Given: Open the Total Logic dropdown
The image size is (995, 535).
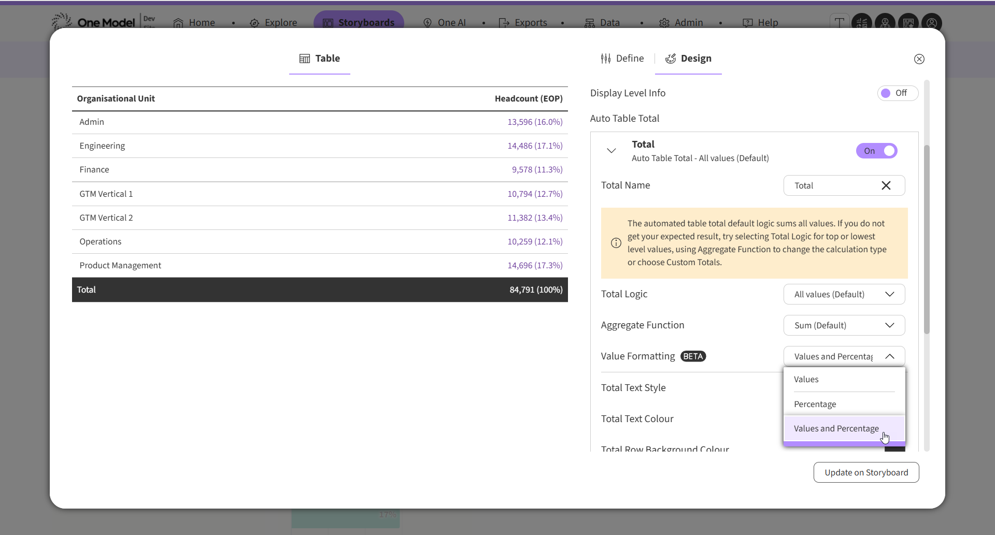Looking at the screenshot, I should pyautogui.click(x=844, y=294).
